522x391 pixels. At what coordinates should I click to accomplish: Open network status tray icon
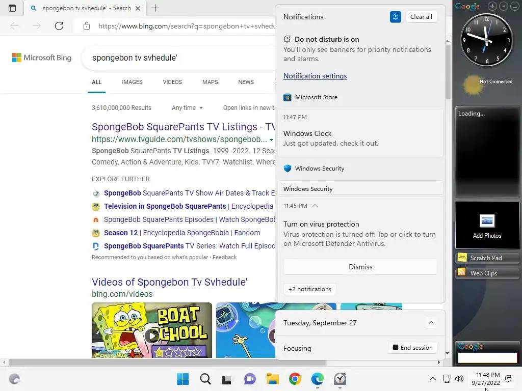(447, 379)
